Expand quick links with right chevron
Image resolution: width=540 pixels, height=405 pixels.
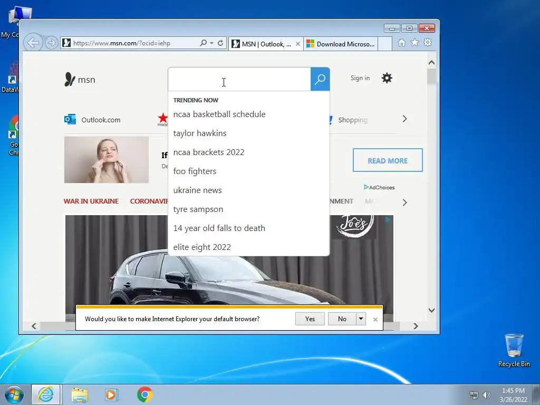404,119
